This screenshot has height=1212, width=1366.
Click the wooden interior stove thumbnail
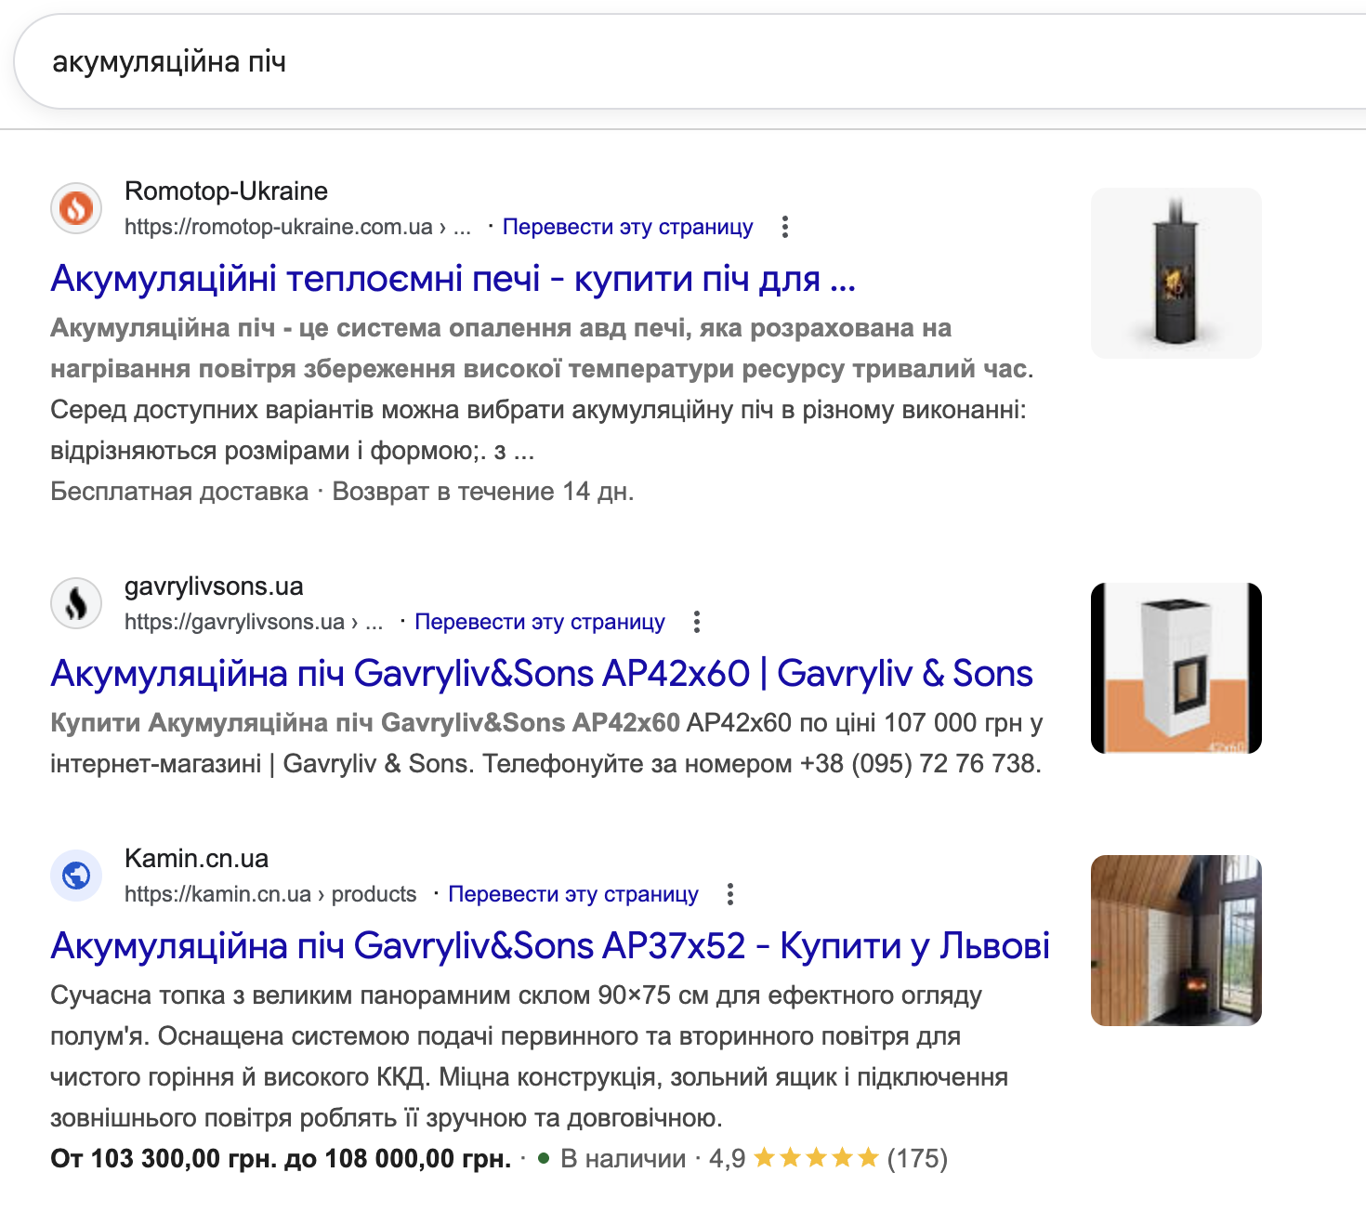coord(1176,941)
